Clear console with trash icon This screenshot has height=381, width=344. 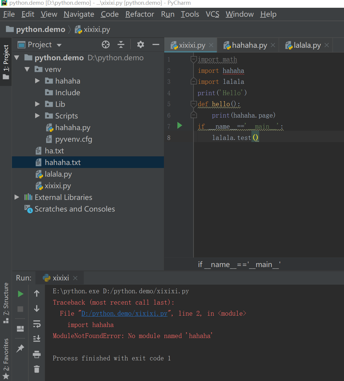37,369
